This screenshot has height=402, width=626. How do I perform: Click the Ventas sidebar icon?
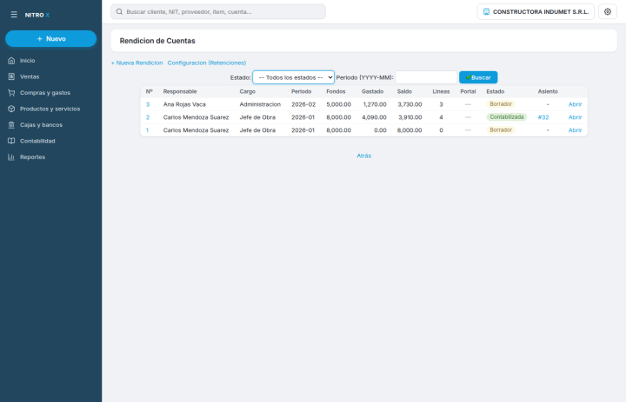(11, 76)
